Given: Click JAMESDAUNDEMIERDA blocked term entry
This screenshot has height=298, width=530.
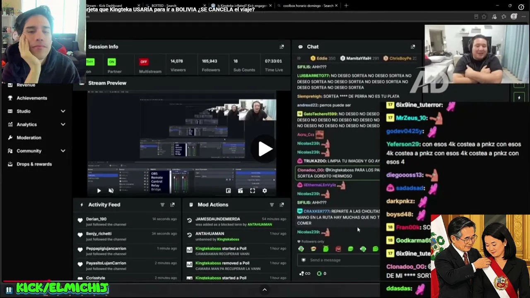Looking at the screenshot, I should pyautogui.click(x=217, y=219).
